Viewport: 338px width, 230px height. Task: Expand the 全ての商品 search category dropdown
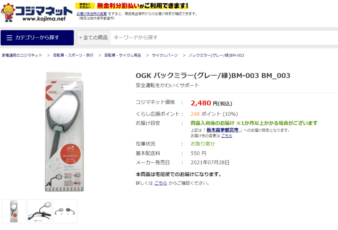[x=94, y=38]
